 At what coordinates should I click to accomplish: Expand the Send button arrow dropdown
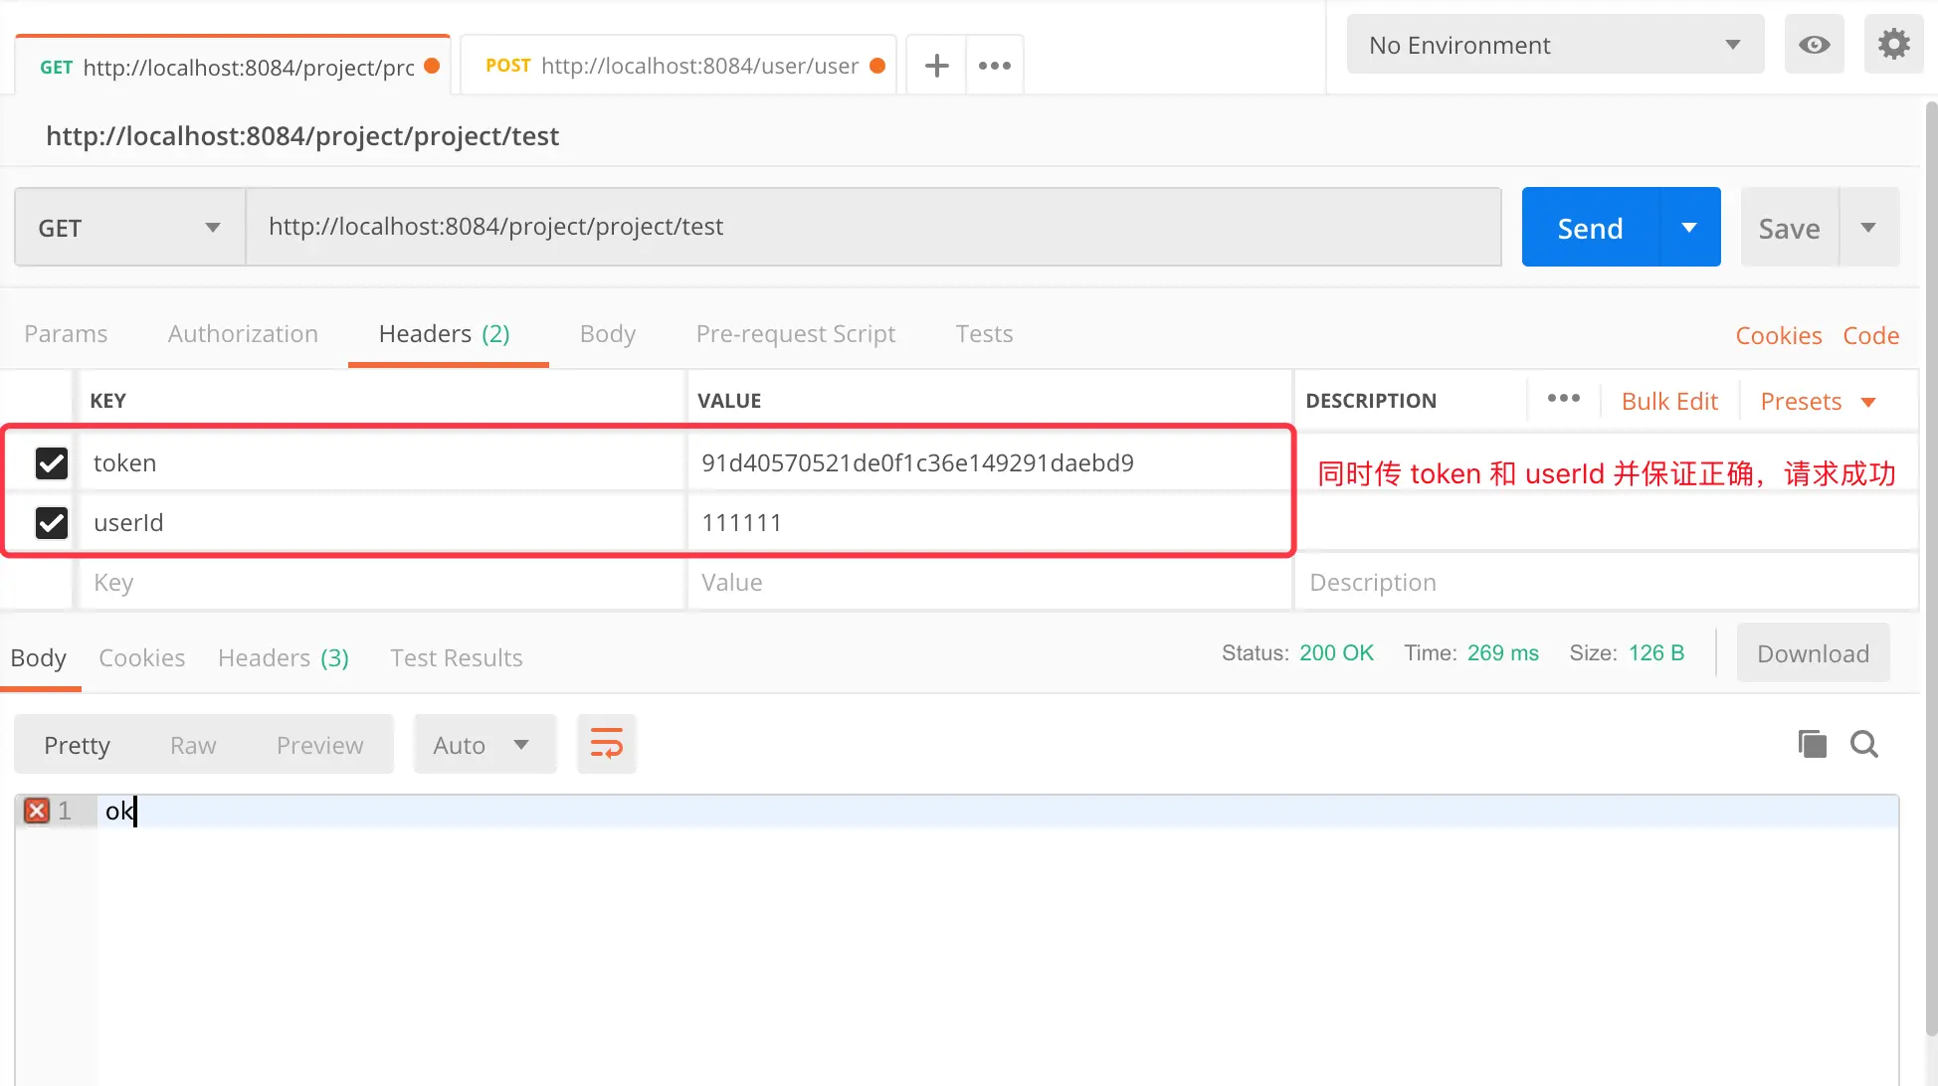[1689, 228]
